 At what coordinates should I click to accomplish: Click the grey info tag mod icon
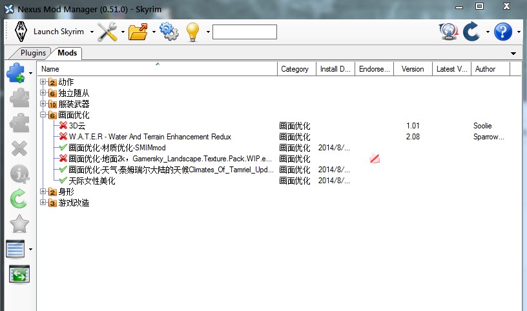pos(19,174)
